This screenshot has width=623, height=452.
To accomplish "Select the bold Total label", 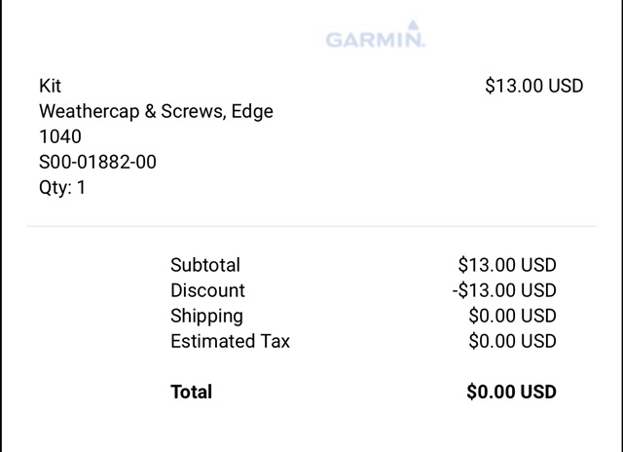I will pyautogui.click(x=192, y=392).
